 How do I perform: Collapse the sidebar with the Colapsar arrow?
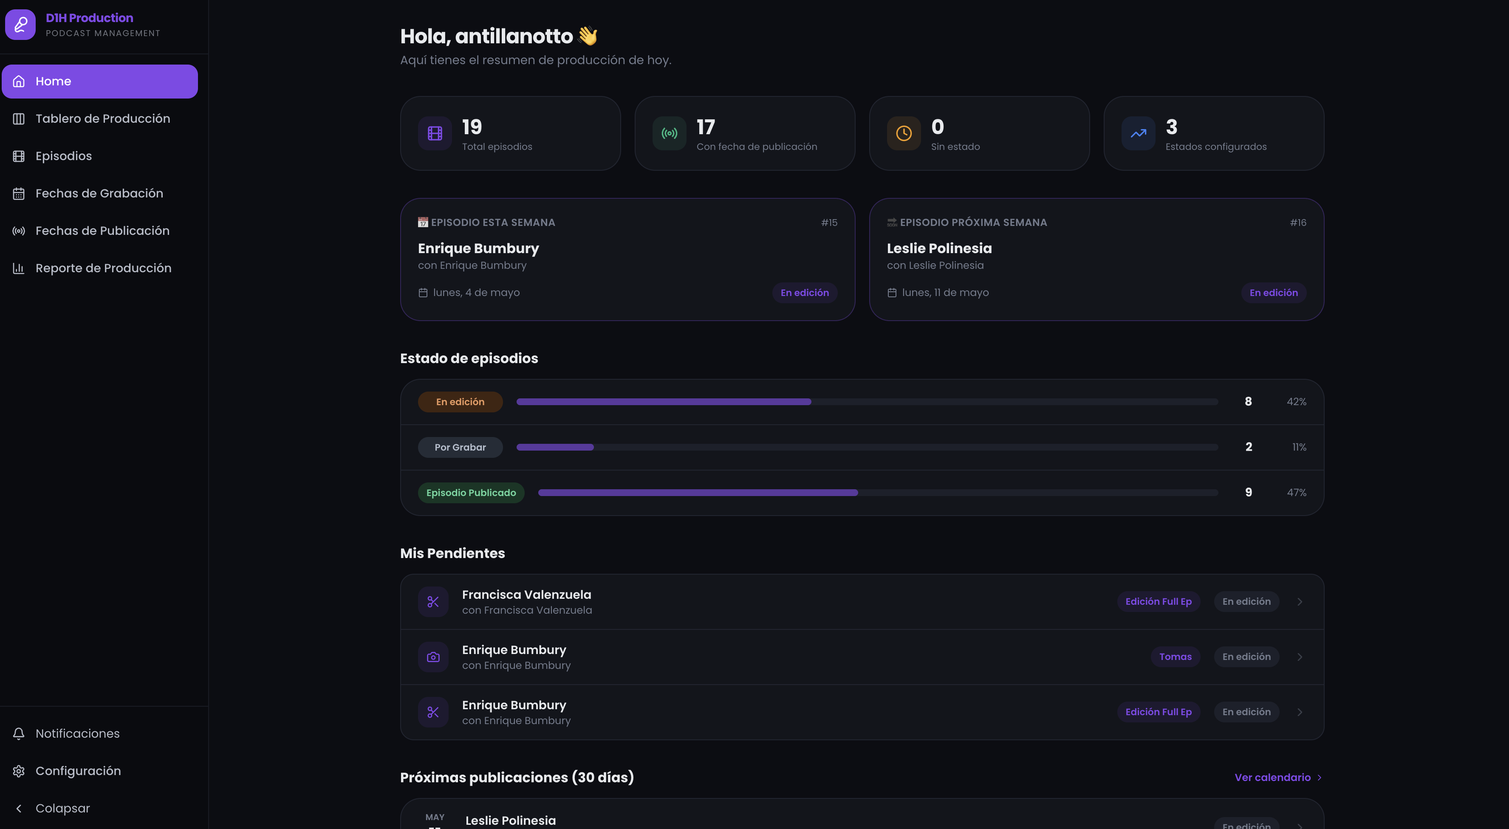click(19, 809)
